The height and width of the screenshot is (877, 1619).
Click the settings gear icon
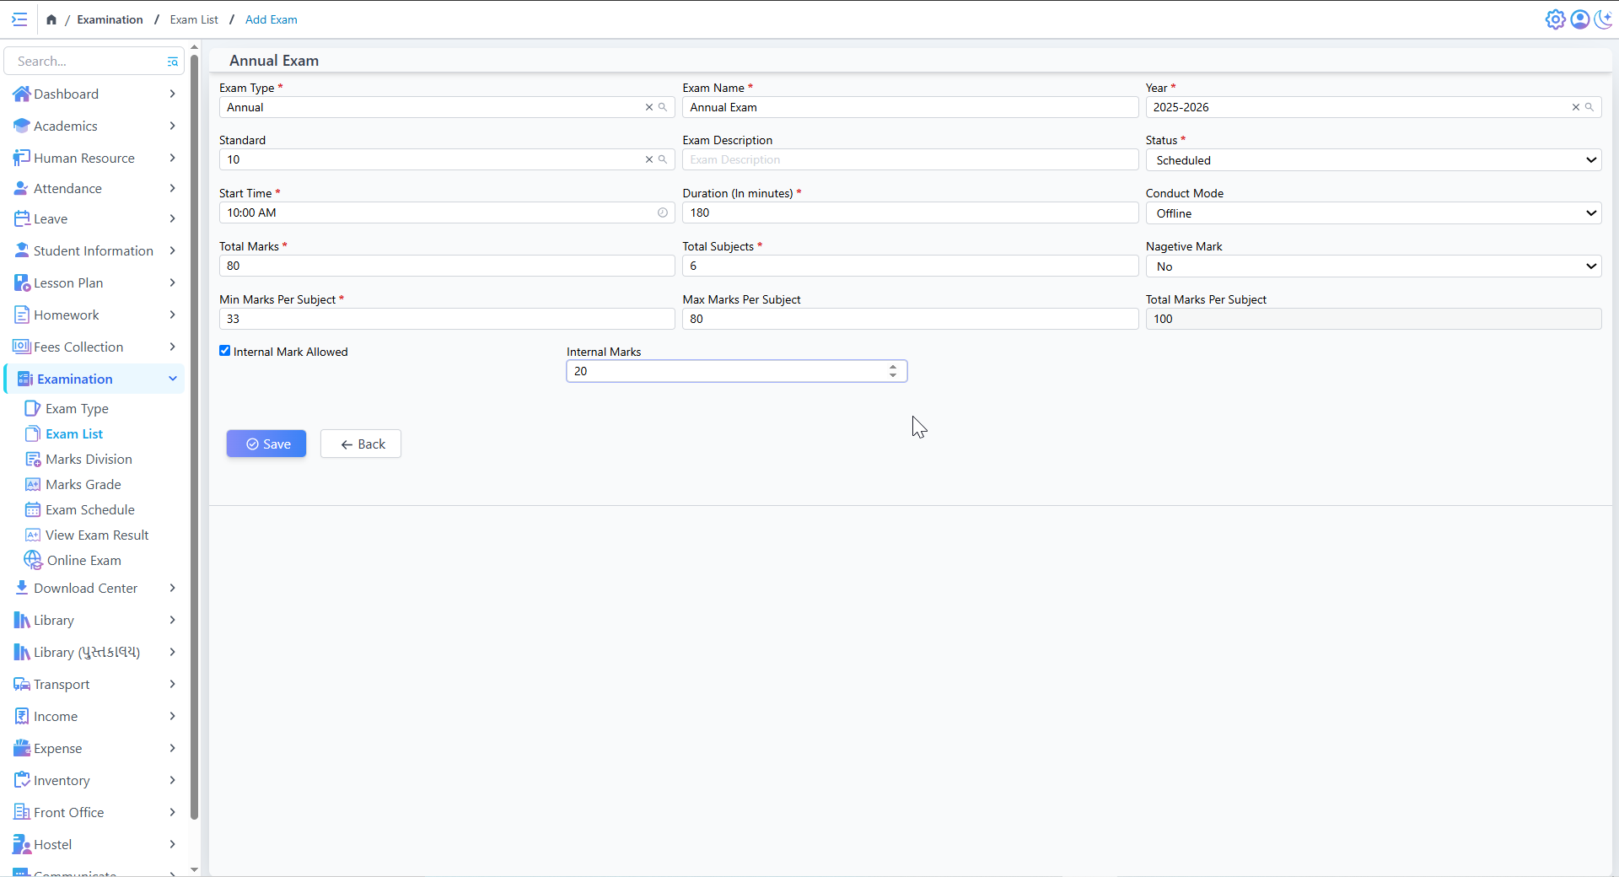point(1555,19)
